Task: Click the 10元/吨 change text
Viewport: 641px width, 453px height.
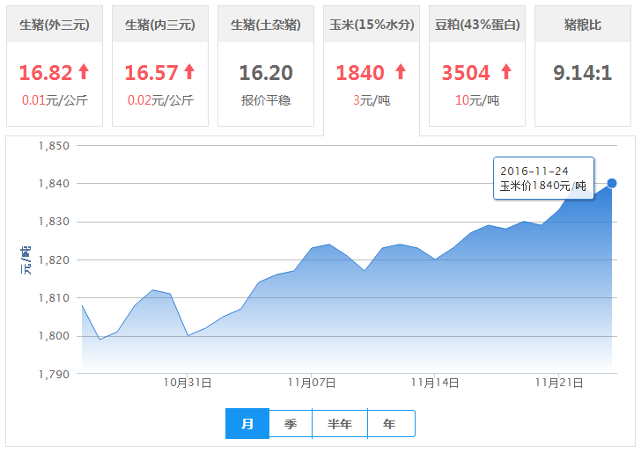Action: click(x=477, y=100)
